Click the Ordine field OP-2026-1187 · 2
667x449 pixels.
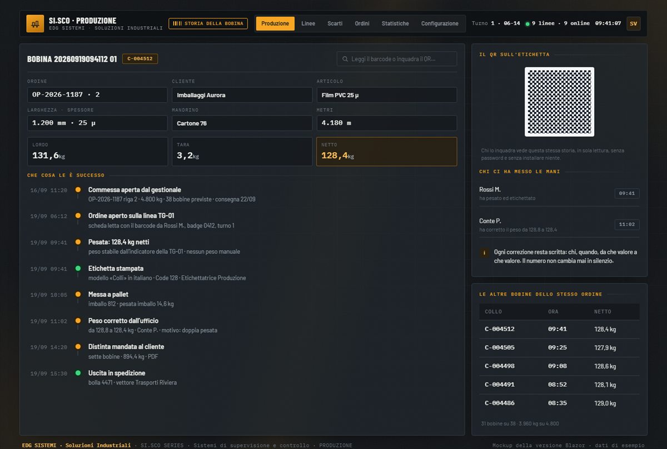97,95
